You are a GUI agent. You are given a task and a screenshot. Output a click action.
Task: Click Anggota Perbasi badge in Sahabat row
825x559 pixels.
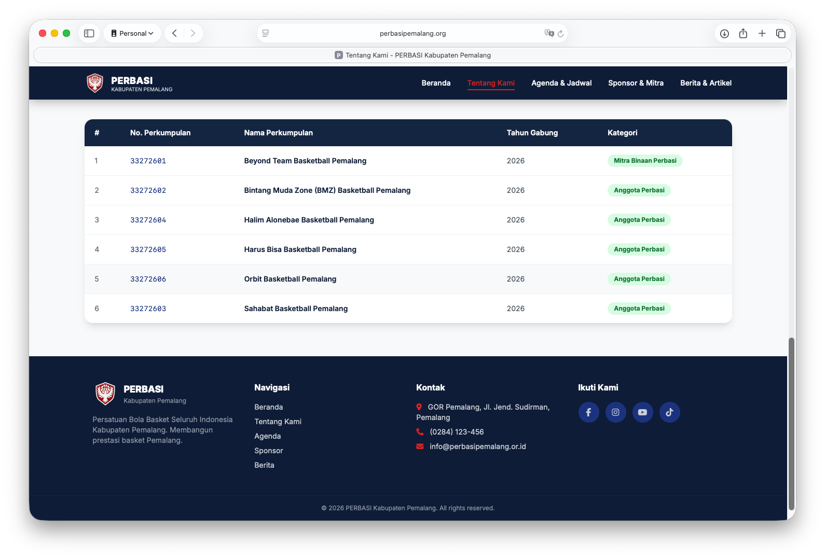pos(639,309)
